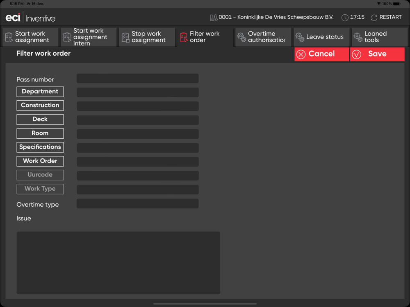Switch to the Stop work assignment tab
The image size is (410, 307).
click(x=147, y=37)
